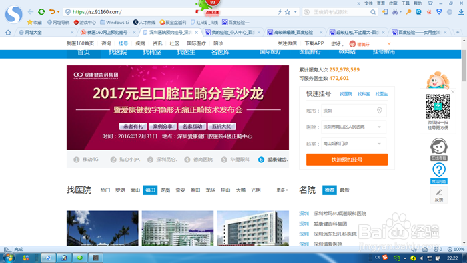The height and width of the screenshot is (263, 467).
Task: Click 就医160首页 in top navigation
Action: tap(80, 43)
